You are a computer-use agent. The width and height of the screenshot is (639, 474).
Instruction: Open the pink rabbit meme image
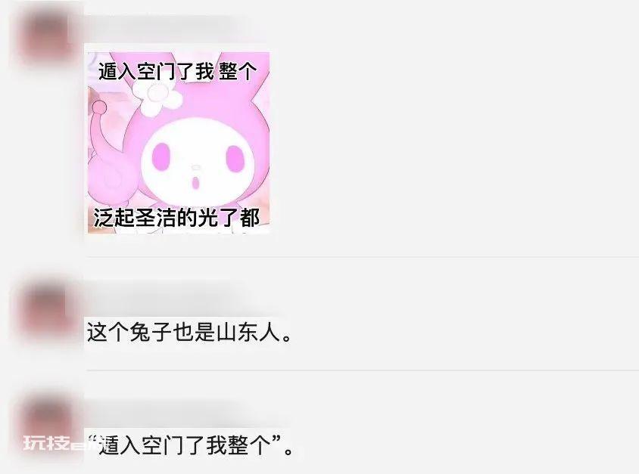(179, 142)
